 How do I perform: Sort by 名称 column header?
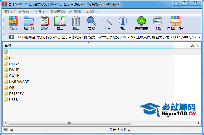[86, 45]
